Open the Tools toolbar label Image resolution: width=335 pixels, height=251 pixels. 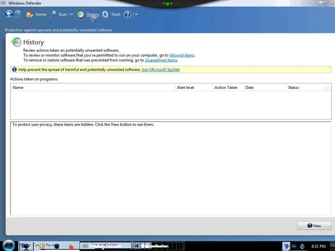[116, 14]
